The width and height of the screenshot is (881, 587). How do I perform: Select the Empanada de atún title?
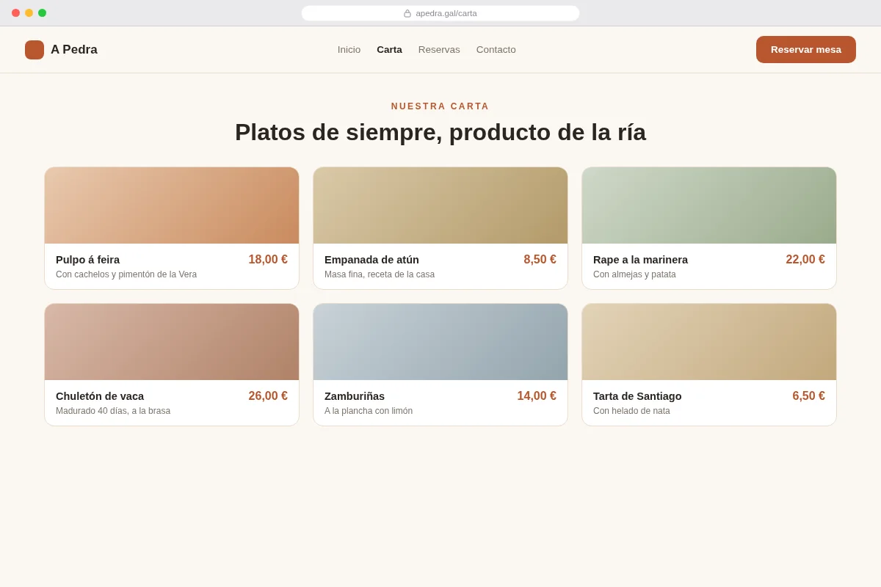point(371,260)
